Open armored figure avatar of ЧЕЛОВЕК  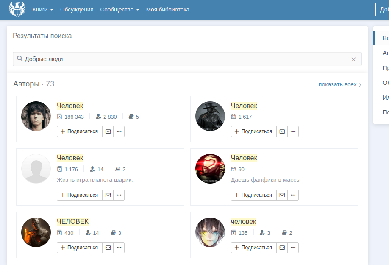pyautogui.click(x=36, y=232)
